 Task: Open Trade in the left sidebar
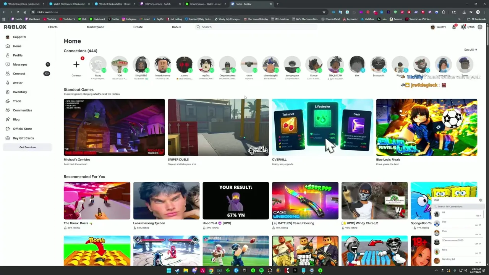click(17, 101)
